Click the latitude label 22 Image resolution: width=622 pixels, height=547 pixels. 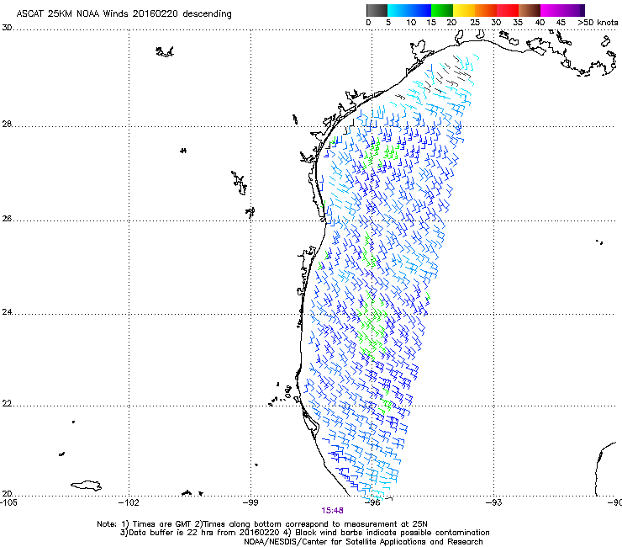pos(7,404)
